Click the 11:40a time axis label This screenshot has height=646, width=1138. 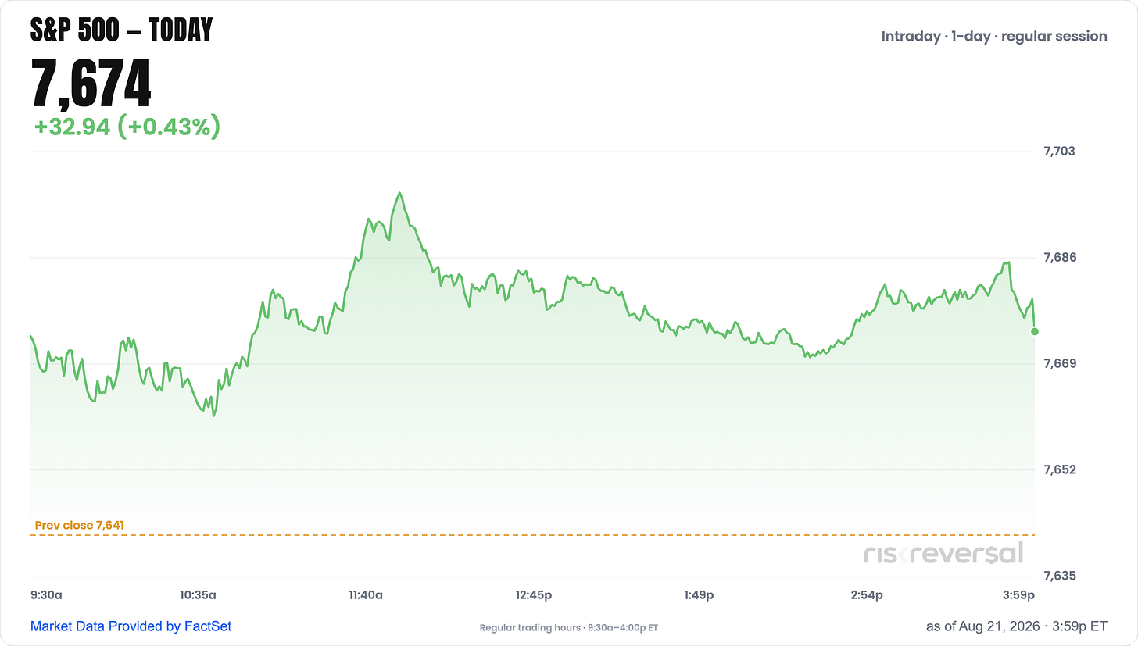365,595
